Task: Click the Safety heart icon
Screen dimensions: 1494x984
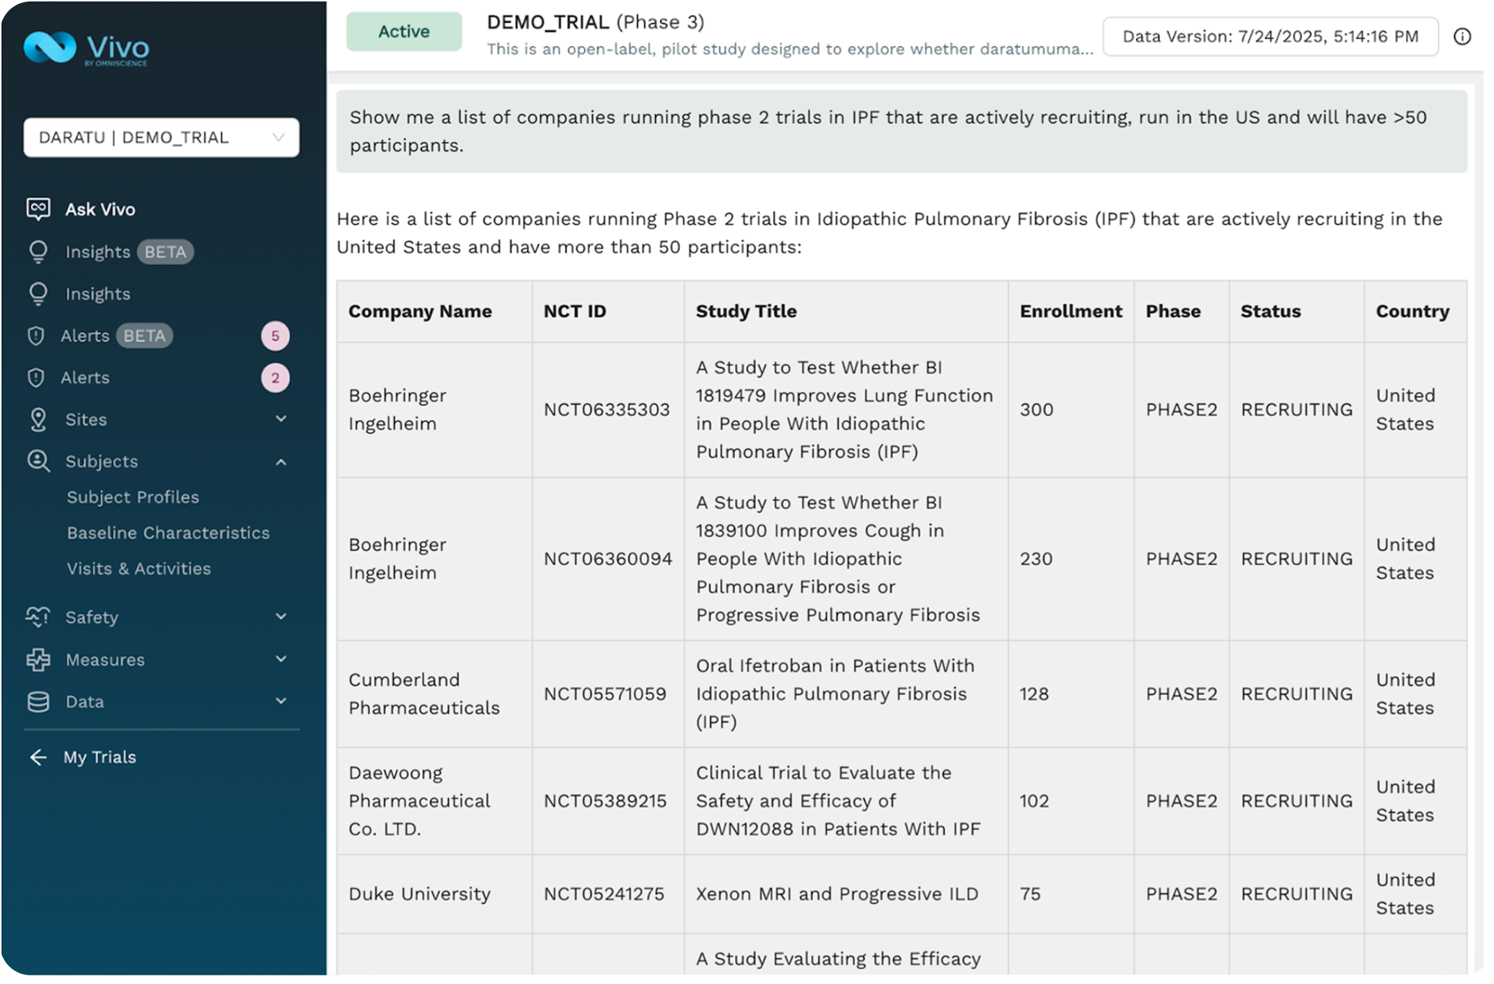Action: coord(38,617)
